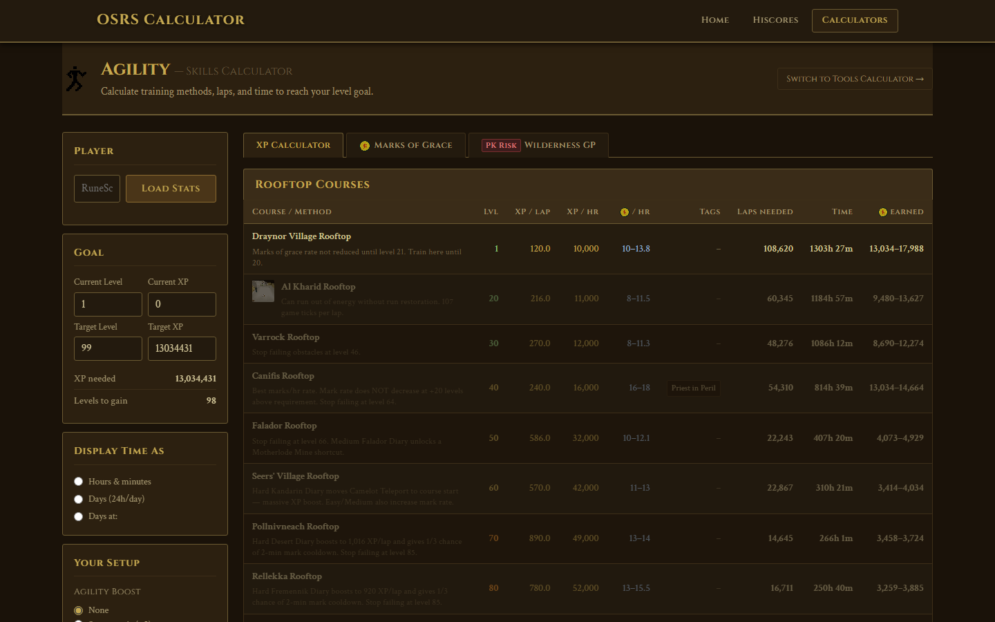Viewport: 995px width, 622px height.
Task: Click the XP / HR column header
Action: point(582,211)
